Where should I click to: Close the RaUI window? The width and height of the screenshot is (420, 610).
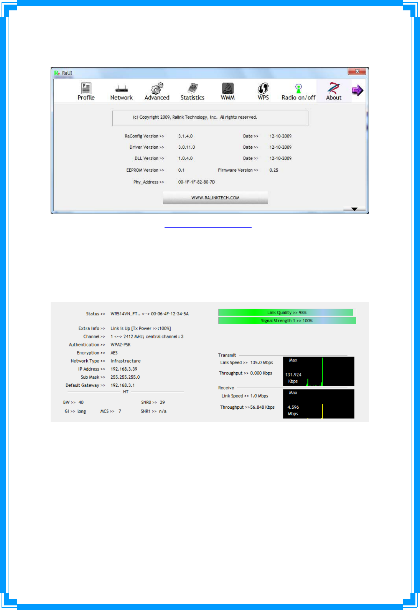357,71
